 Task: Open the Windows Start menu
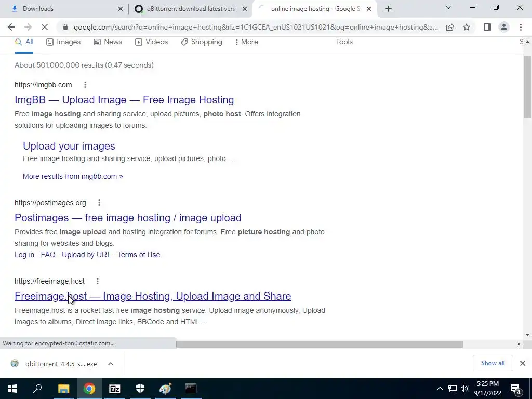click(12, 389)
